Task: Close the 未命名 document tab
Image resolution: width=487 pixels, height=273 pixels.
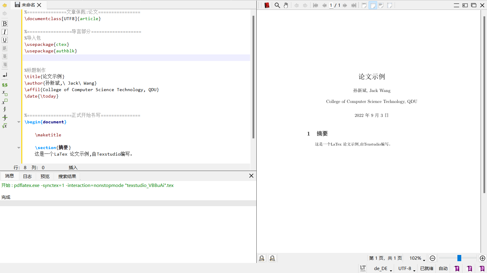Action: pos(39,5)
